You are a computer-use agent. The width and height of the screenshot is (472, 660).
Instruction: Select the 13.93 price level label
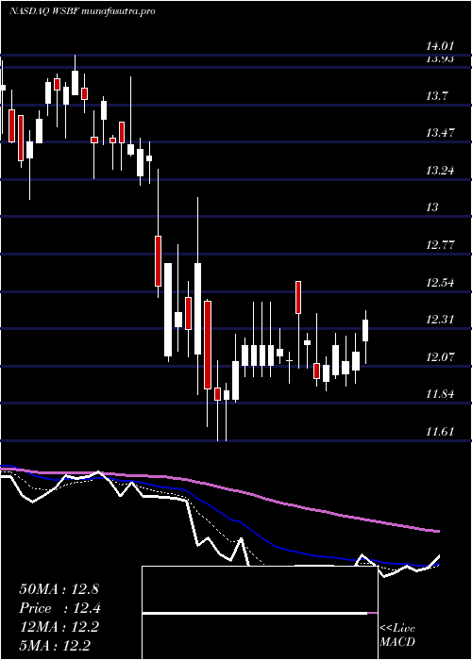pyautogui.click(x=440, y=58)
